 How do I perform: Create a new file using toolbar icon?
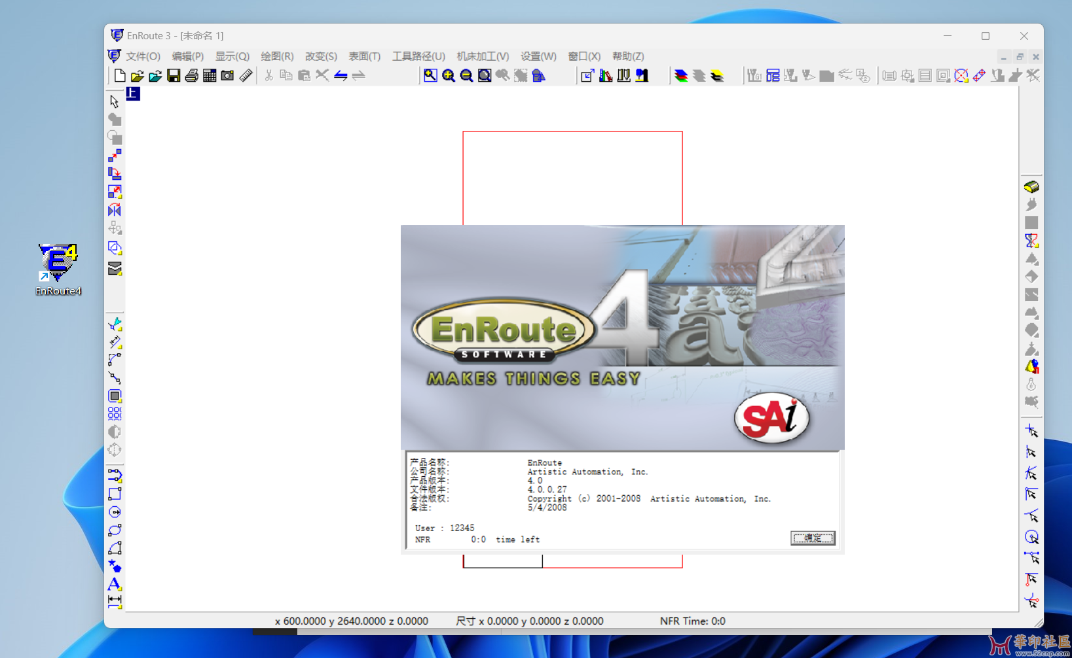119,75
